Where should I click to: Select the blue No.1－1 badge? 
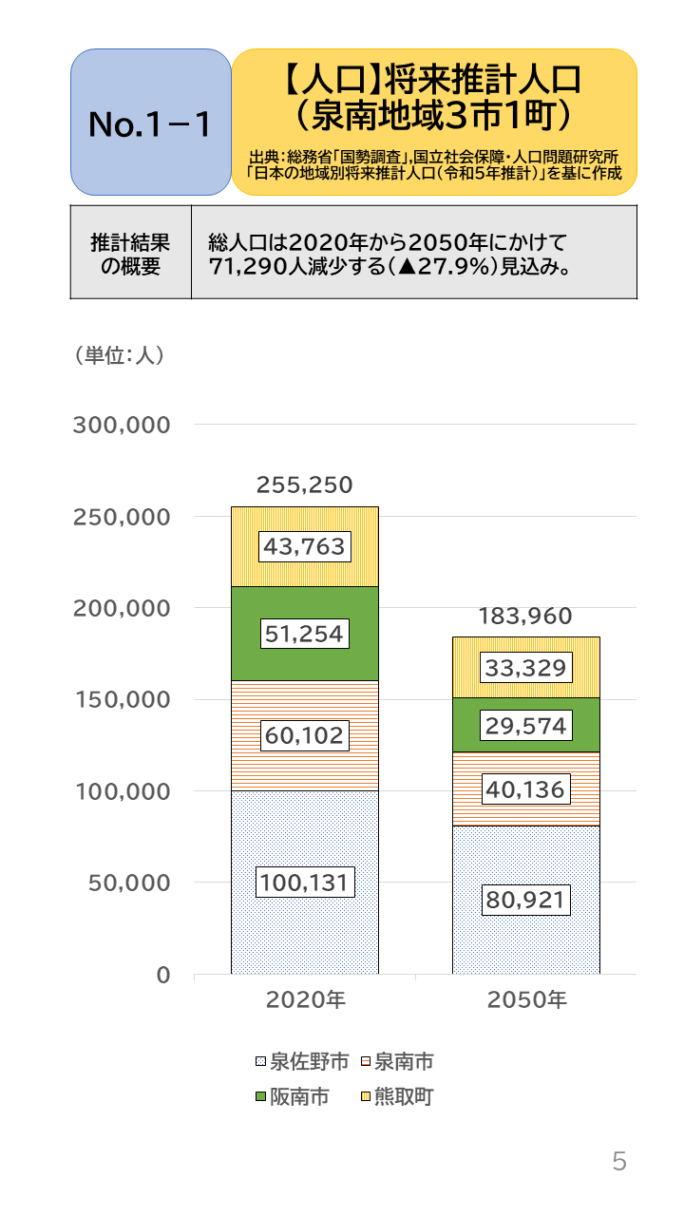coord(150,123)
